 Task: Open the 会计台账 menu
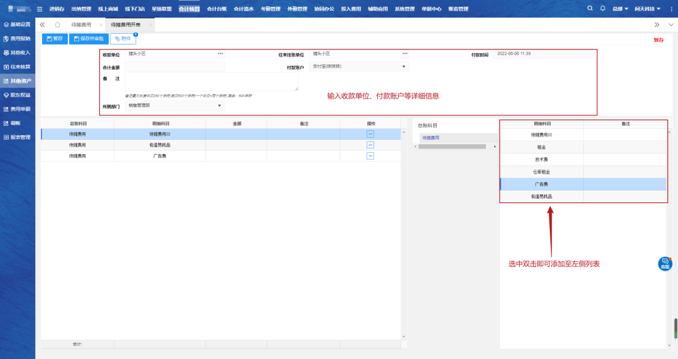click(x=217, y=9)
